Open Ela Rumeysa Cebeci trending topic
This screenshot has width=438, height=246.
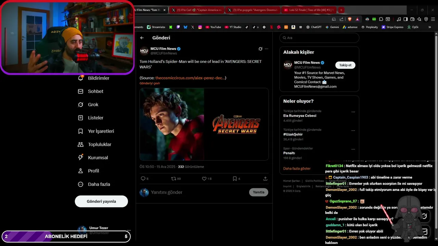tap(300, 115)
